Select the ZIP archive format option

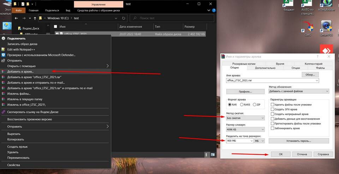(255, 104)
